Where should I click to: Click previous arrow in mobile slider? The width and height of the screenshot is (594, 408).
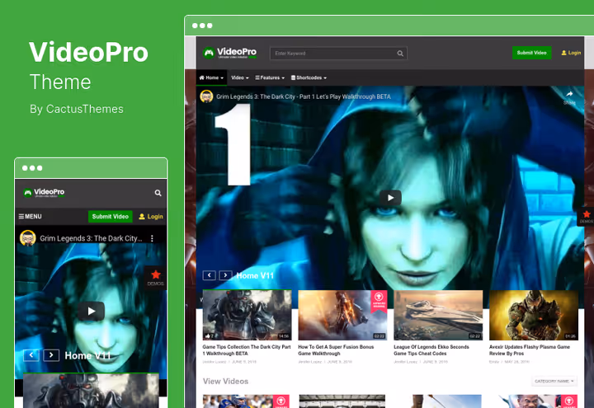coord(31,355)
